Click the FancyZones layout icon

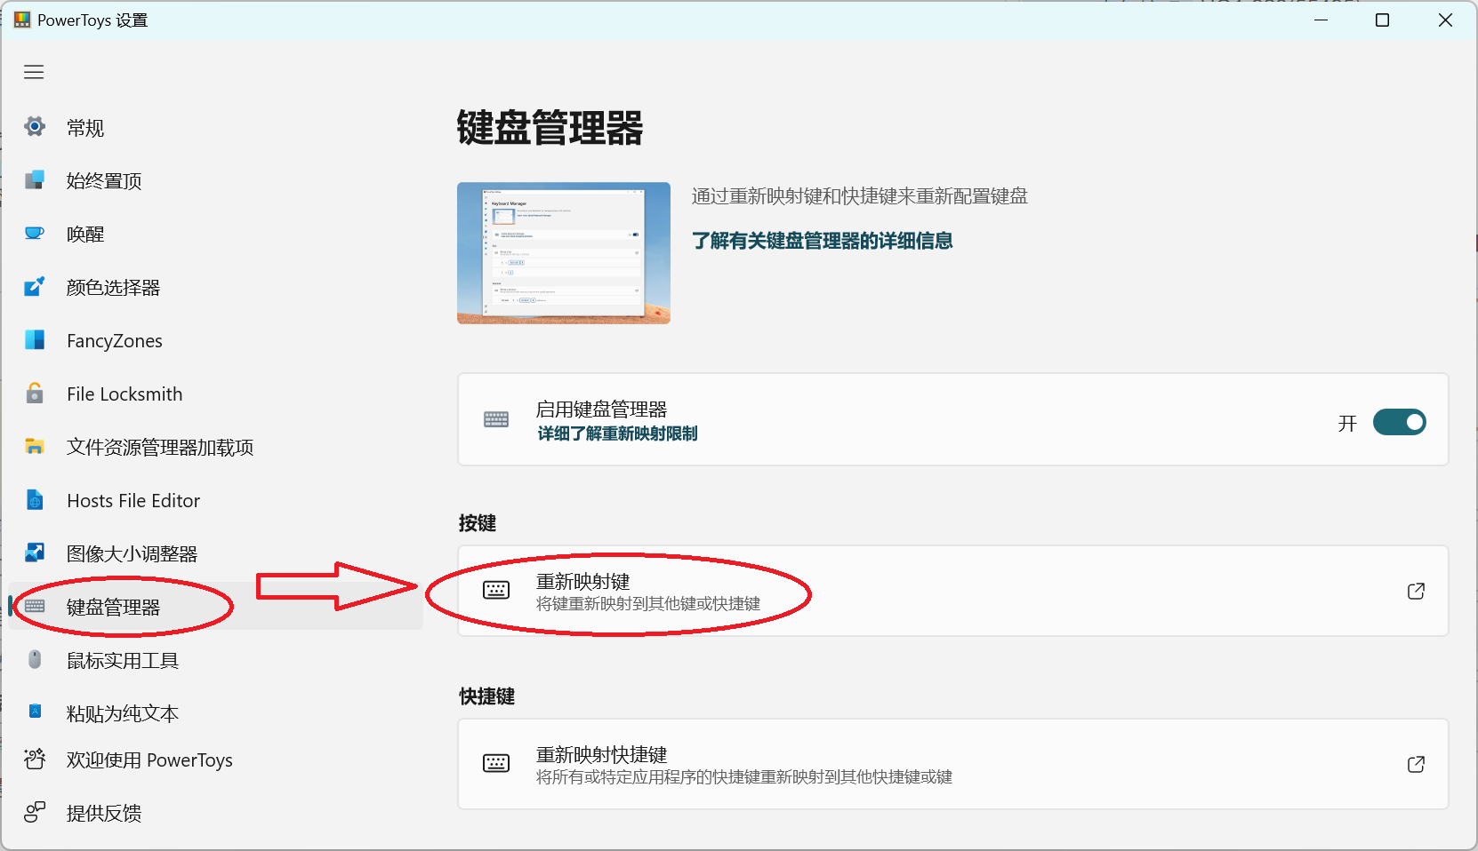tap(35, 340)
